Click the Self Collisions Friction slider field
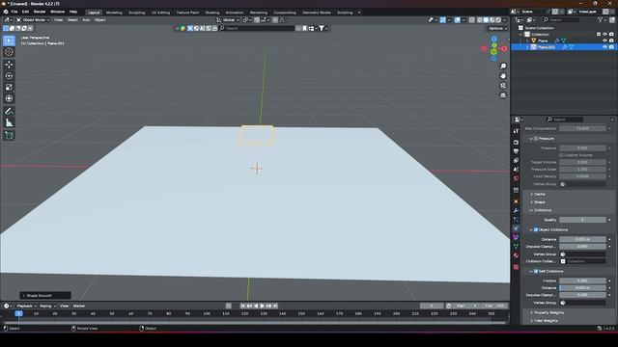The image size is (618, 347). pos(582,280)
